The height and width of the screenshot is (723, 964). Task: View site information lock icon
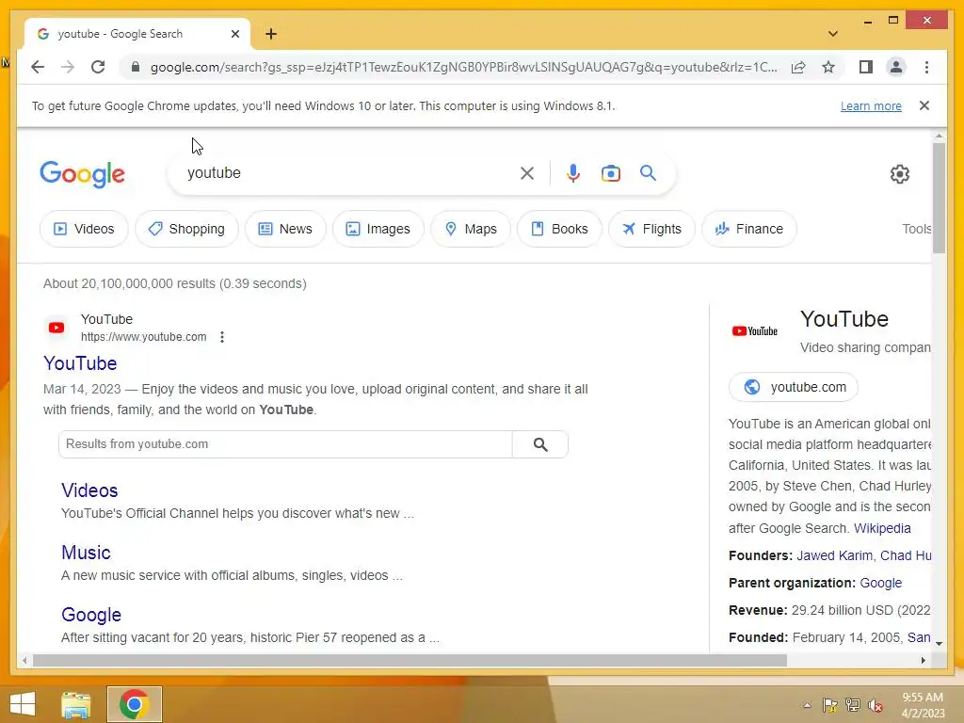point(136,67)
